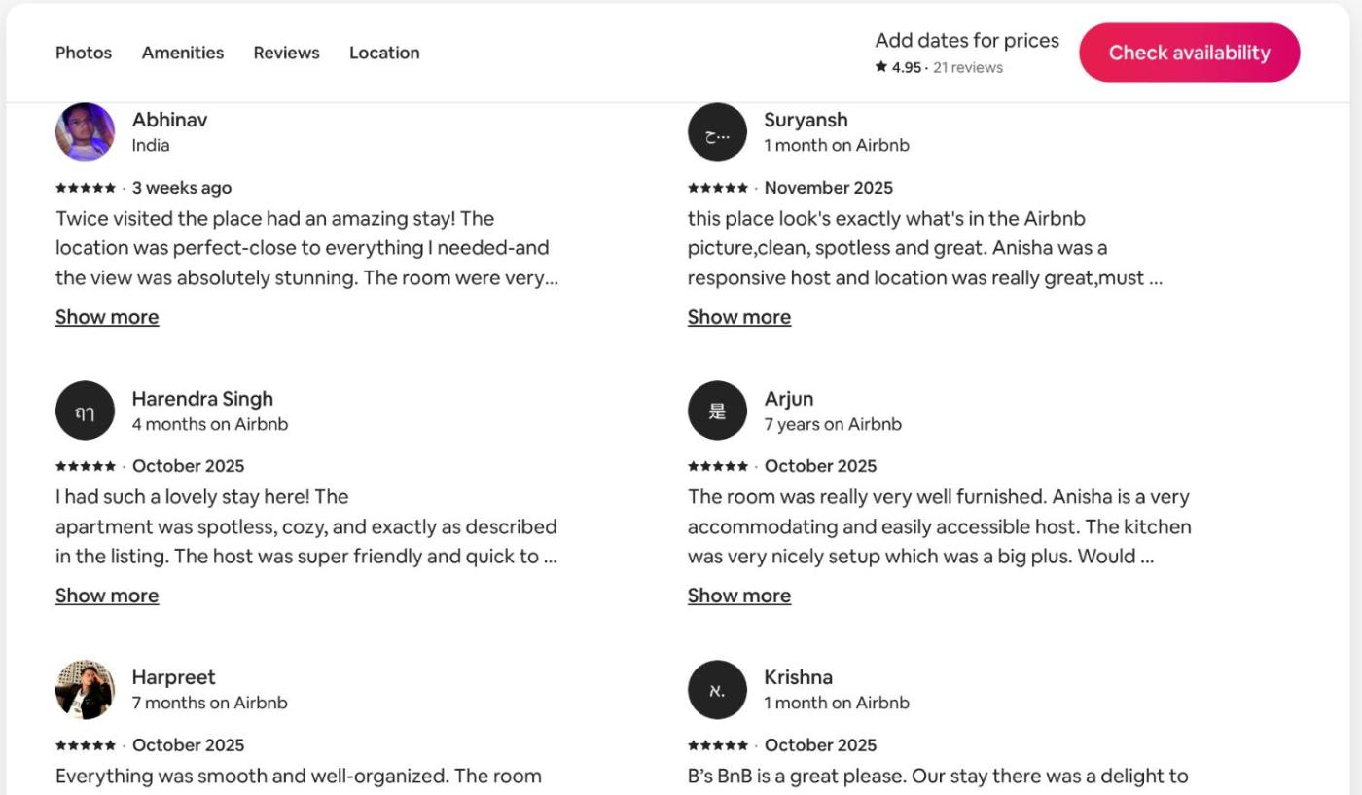Click reviewer name Harpreet

point(173,677)
